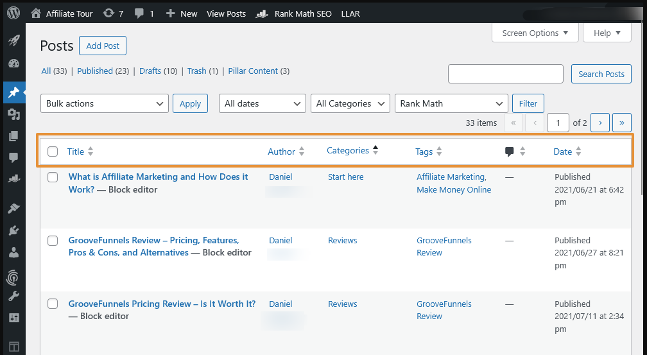Viewport: 647px width, 355px height.
Task: Select the GrooveFunnels Pricing Review post checkbox
Action: pyautogui.click(x=53, y=304)
